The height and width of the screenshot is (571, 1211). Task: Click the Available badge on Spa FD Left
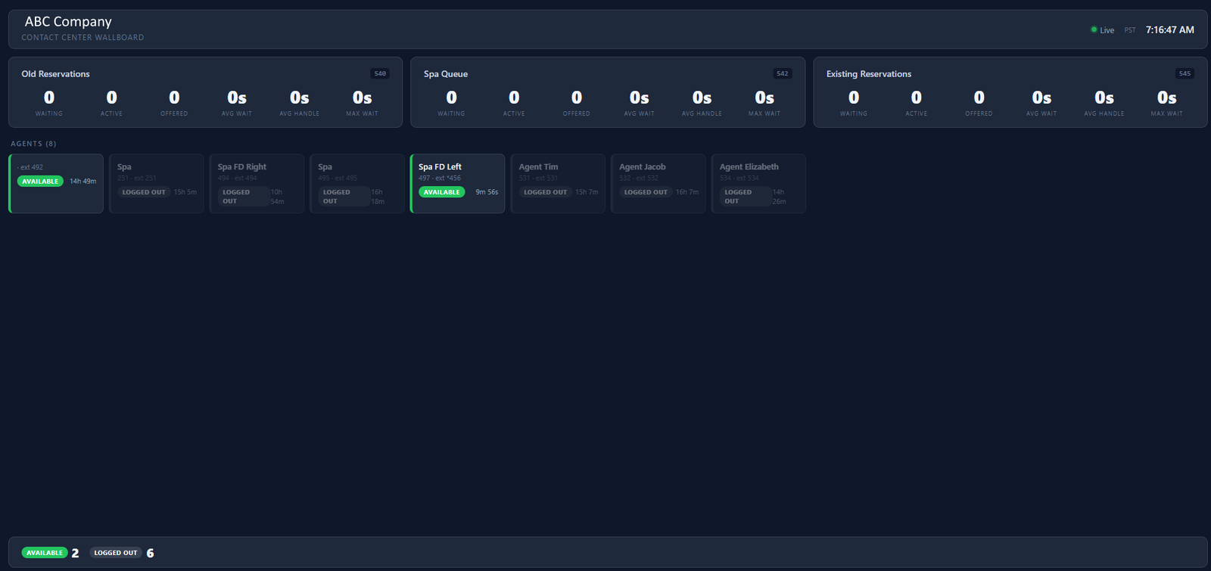click(441, 192)
